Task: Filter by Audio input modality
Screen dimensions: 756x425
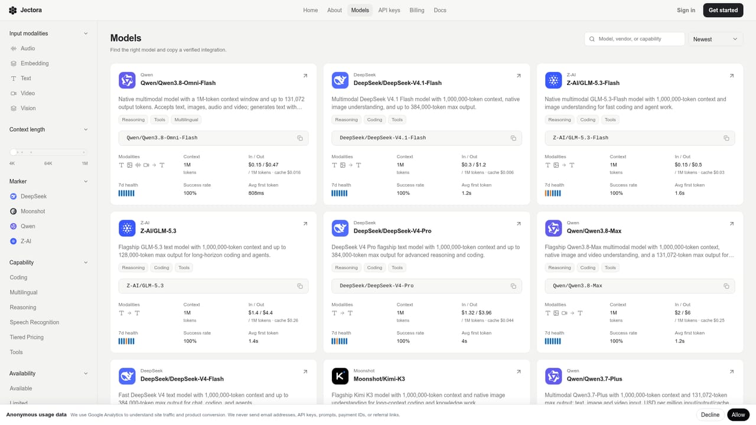Action: [48, 48]
